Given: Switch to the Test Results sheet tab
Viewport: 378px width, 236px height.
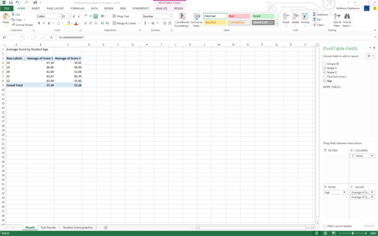Looking at the screenshot, I should (48, 228).
